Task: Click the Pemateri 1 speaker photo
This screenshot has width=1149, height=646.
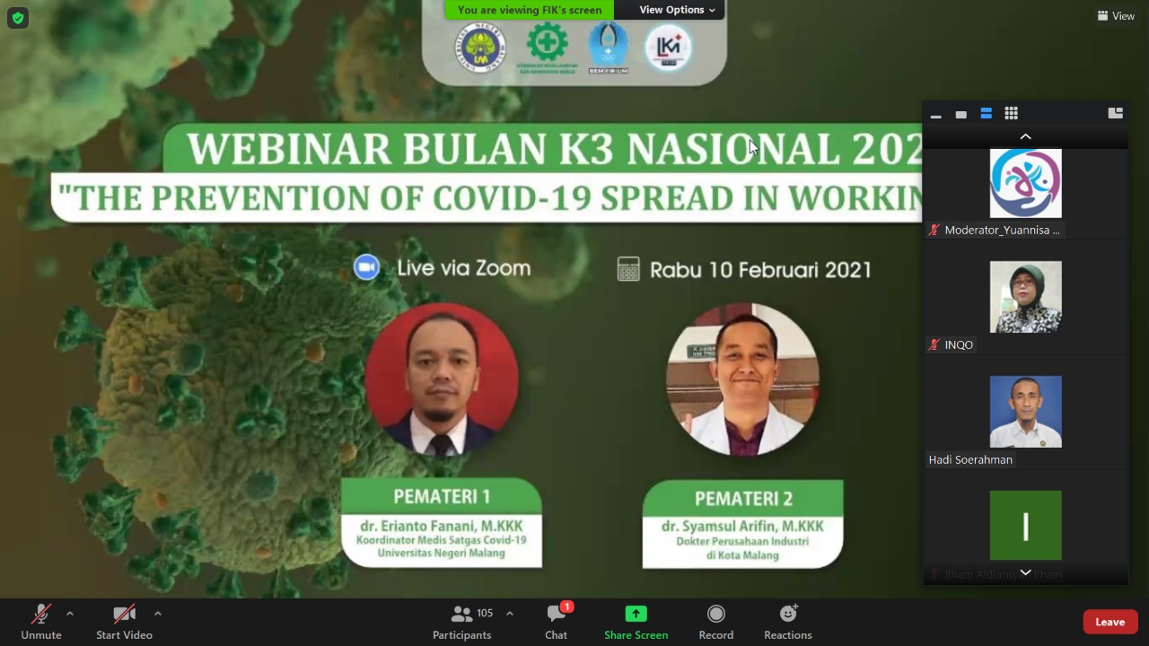Action: [x=441, y=379]
